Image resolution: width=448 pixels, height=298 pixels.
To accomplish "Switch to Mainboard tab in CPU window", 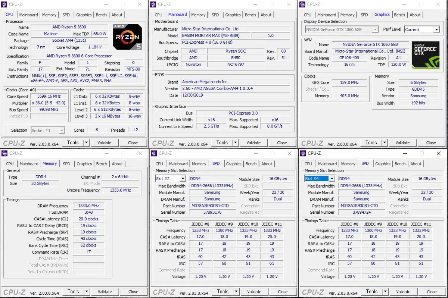I will click(x=29, y=15).
